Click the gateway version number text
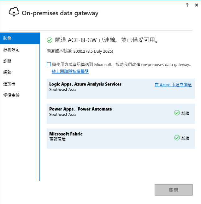Viewport: 201px width, 204px height. [80, 51]
